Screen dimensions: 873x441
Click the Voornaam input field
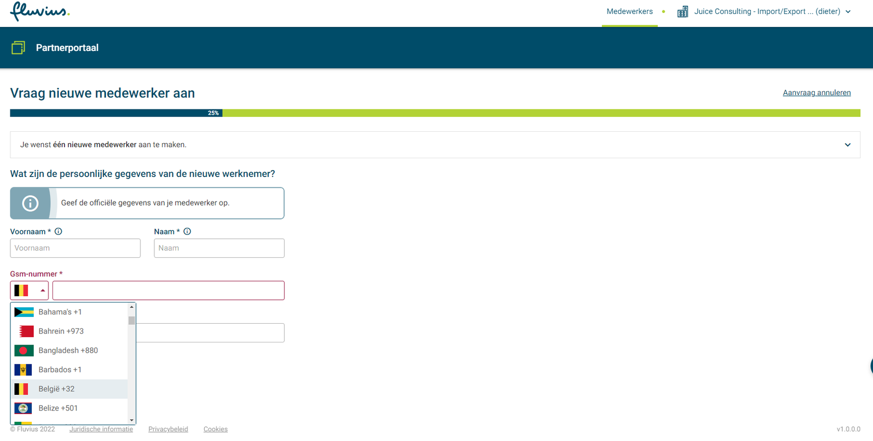(75, 248)
